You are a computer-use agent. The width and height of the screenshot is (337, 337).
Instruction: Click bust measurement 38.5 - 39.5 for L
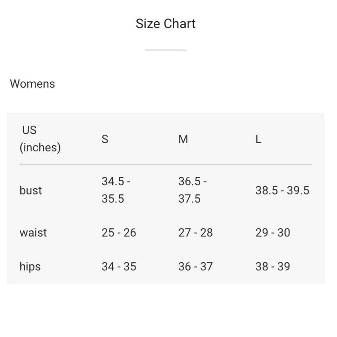(282, 190)
